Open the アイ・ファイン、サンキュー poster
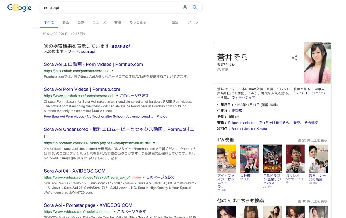 [227, 159]
